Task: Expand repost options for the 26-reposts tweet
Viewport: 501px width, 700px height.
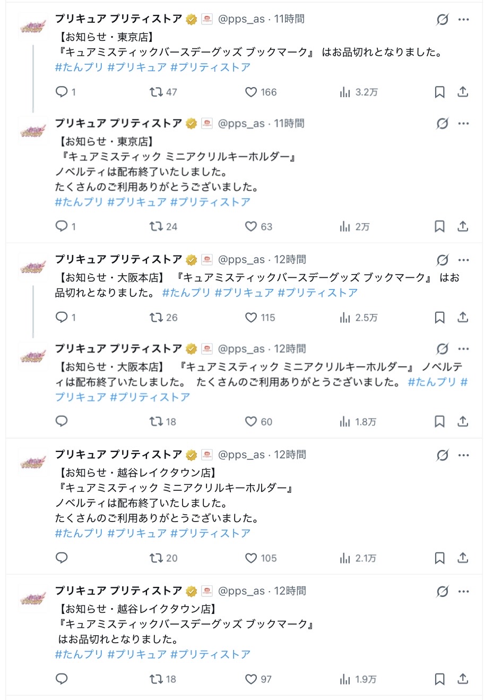Action: [x=156, y=318]
